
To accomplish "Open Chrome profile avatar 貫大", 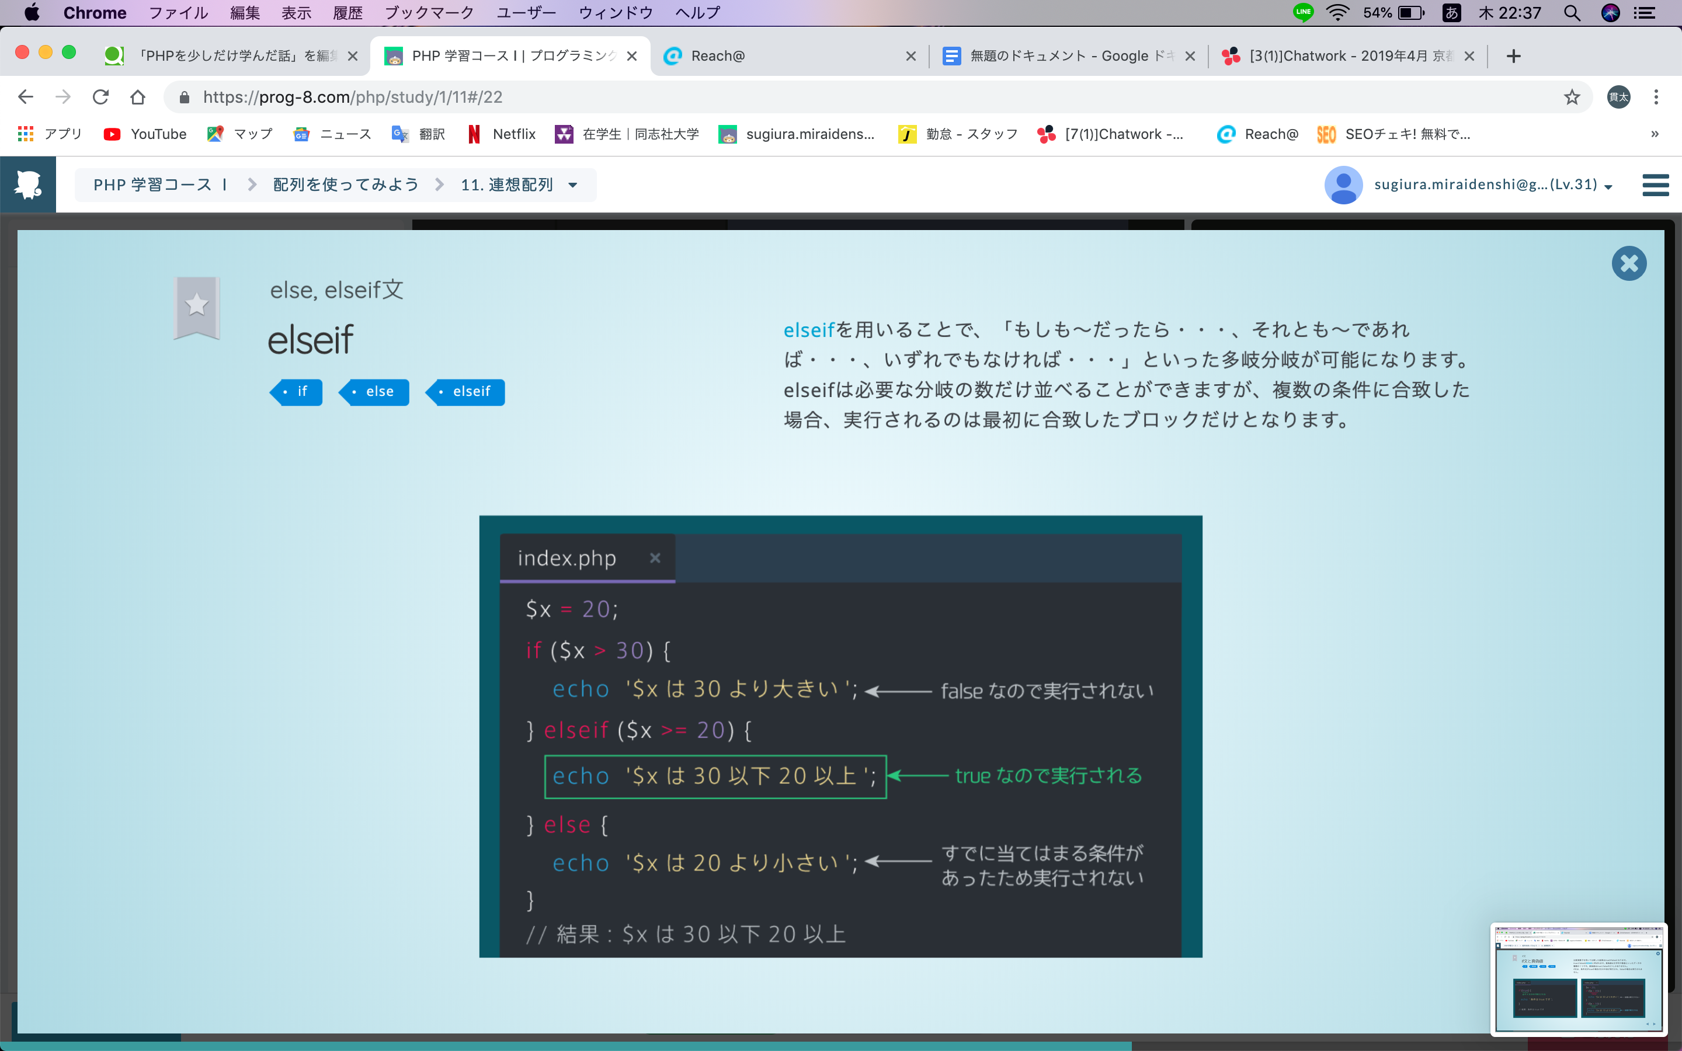I will [1618, 98].
